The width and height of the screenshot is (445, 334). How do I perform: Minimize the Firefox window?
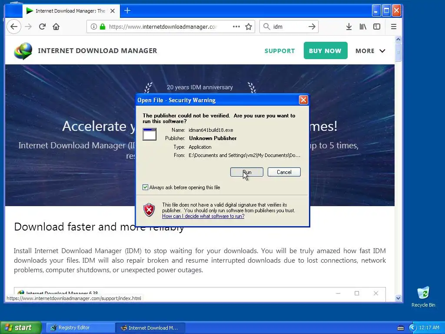(376, 11)
